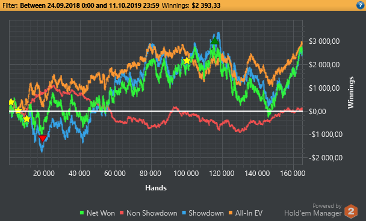Click the $1 000,00 axis label
This screenshot has height=221, width=366.
(324, 88)
